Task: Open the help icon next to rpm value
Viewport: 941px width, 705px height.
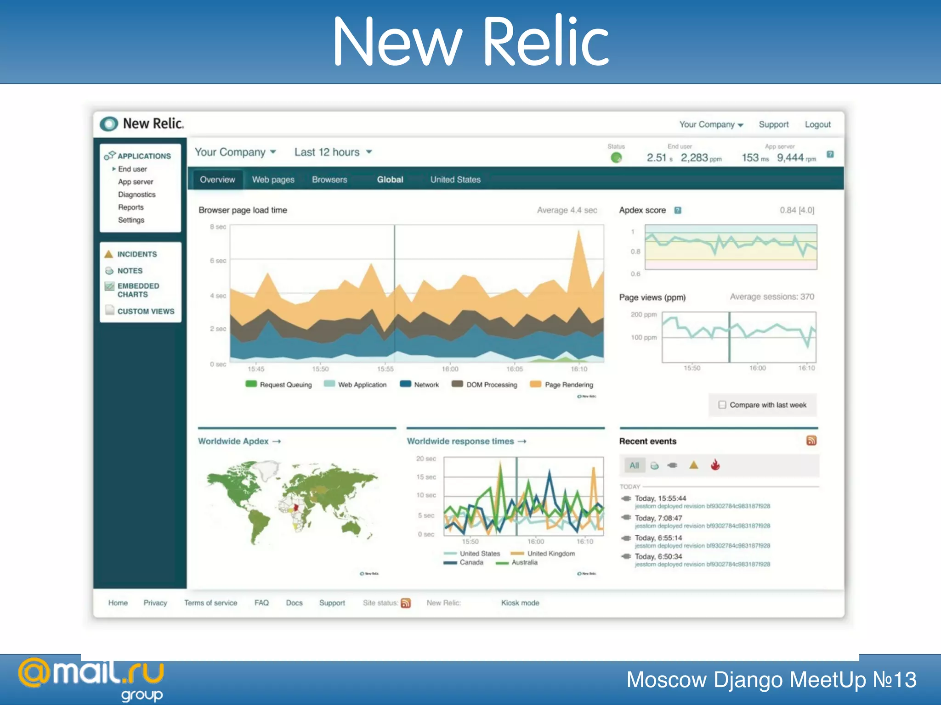Action: click(830, 154)
